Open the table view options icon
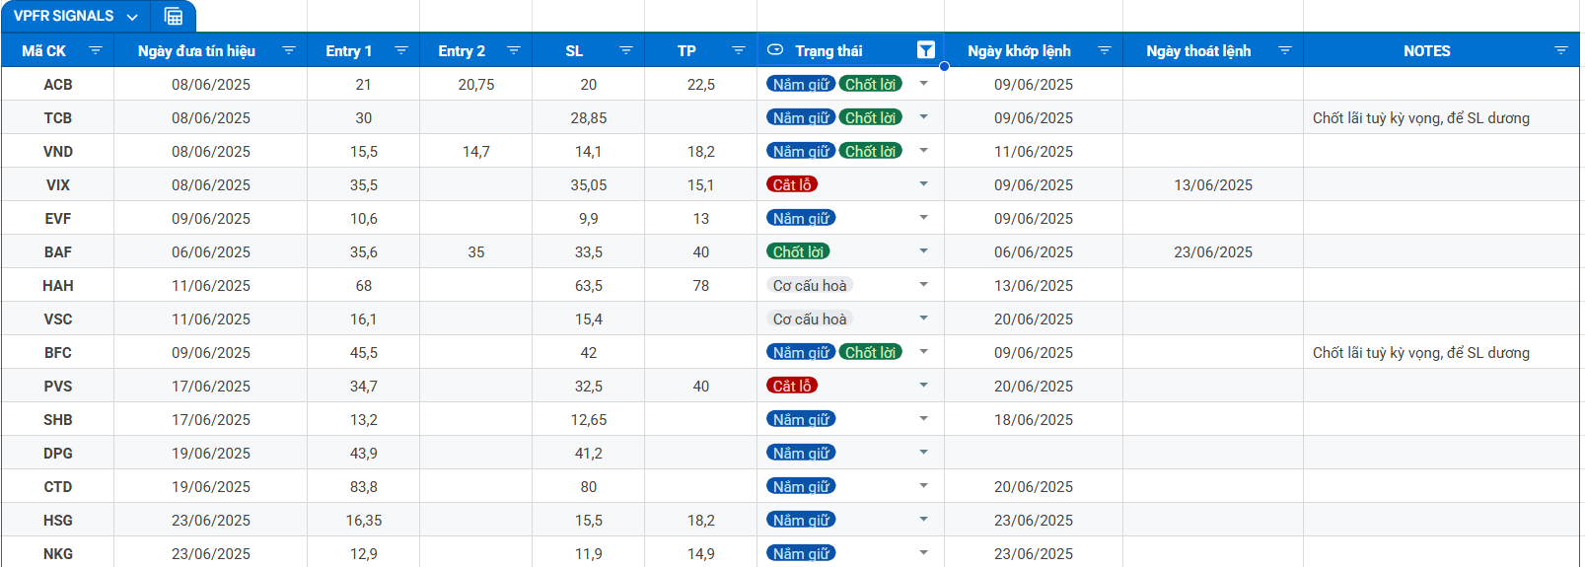Viewport: 1585px width, 567px height. pyautogui.click(x=174, y=16)
